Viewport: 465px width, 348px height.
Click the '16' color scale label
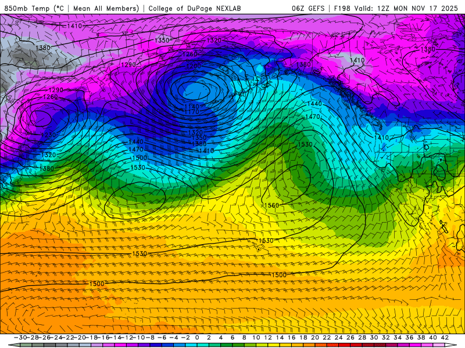pos(292,338)
